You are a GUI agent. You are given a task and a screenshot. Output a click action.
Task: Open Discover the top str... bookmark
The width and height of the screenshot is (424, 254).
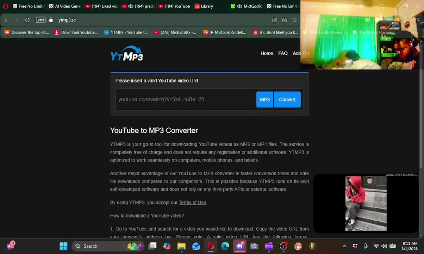click(x=27, y=32)
